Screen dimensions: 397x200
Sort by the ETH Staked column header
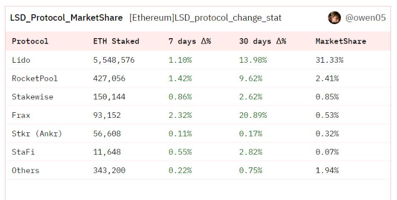(116, 41)
